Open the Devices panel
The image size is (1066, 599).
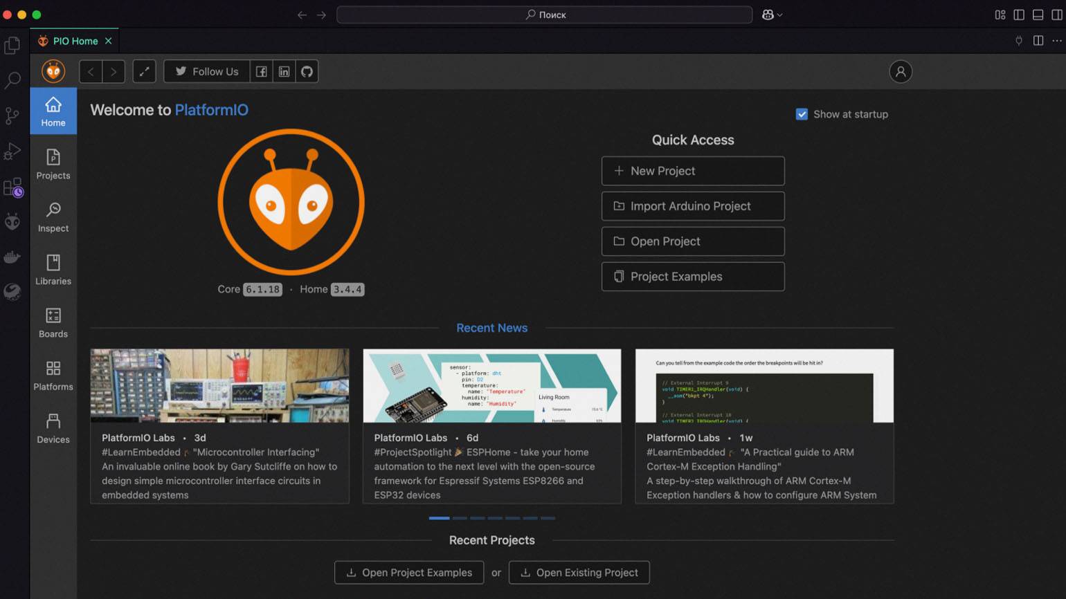pos(53,428)
